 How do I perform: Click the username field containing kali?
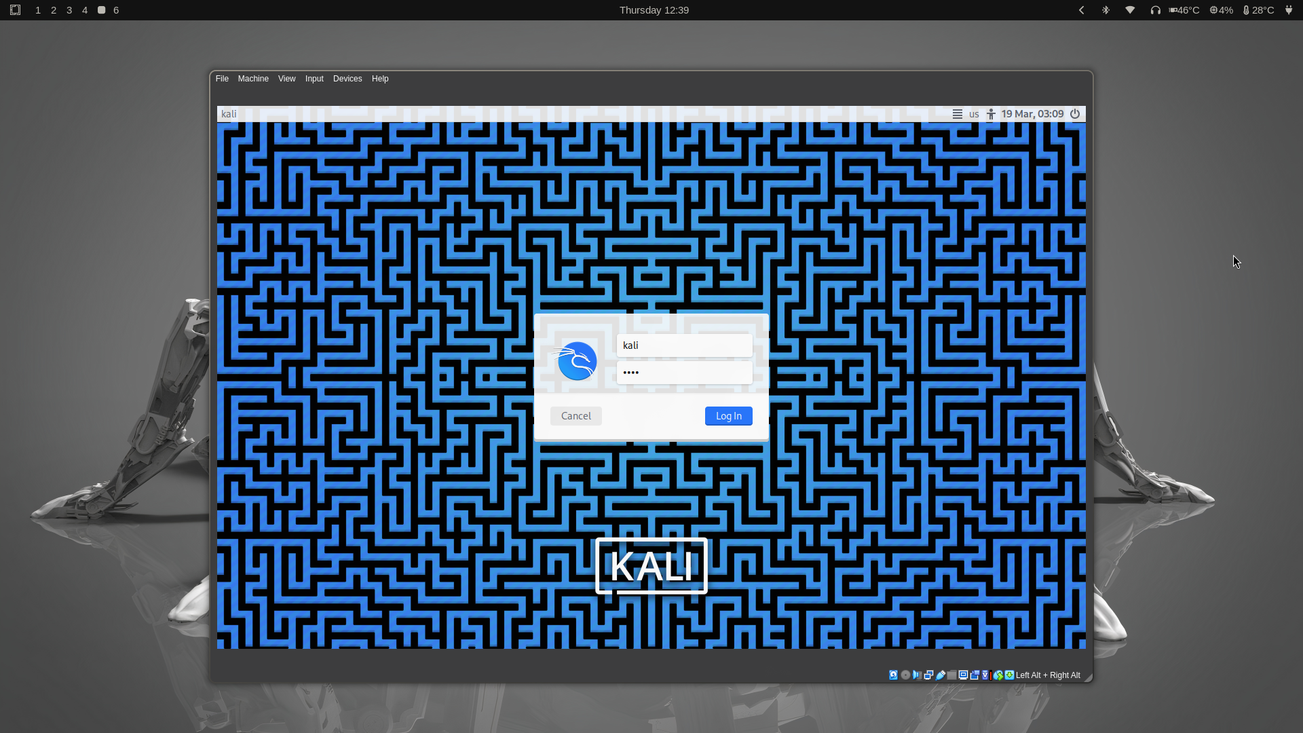[x=684, y=345]
